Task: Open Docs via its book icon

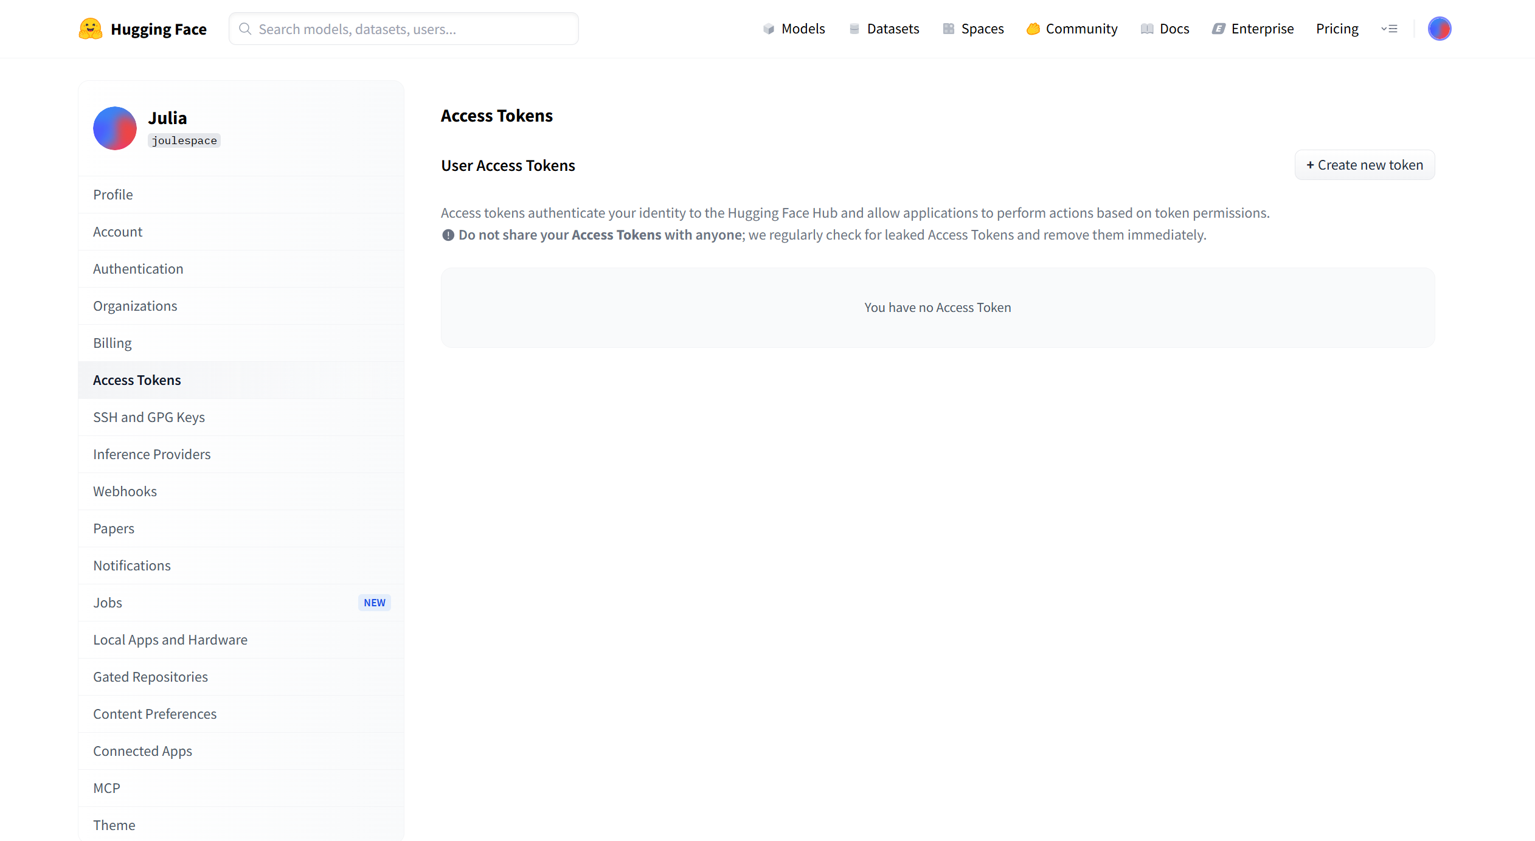Action: (x=1146, y=29)
